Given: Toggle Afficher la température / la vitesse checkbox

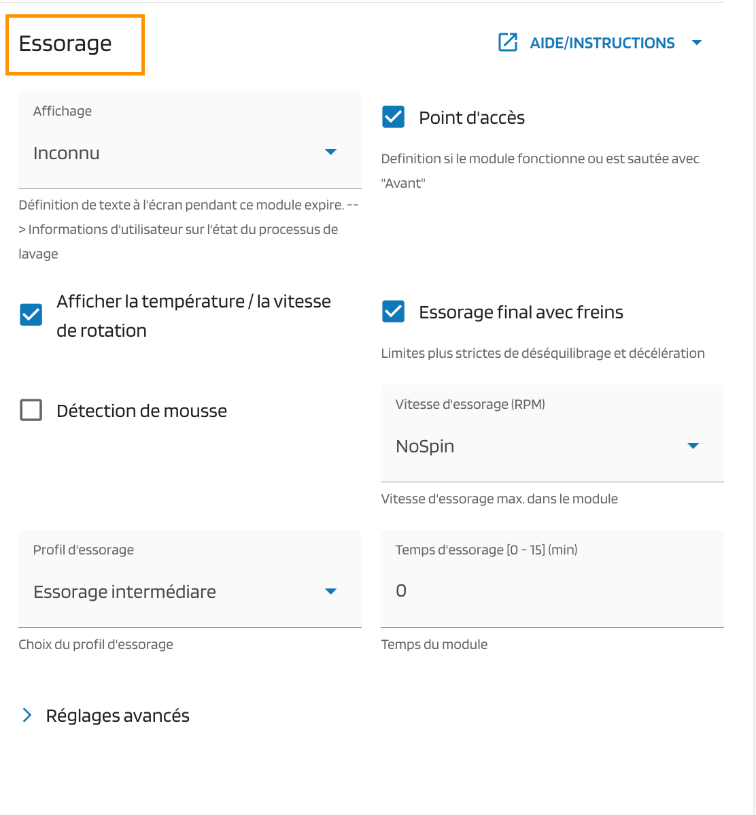Looking at the screenshot, I should 31,315.
